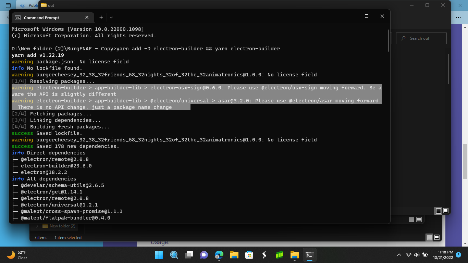Click the Search out input box
Viewport: 468px width, 263px height.
(x=421, y=38)
